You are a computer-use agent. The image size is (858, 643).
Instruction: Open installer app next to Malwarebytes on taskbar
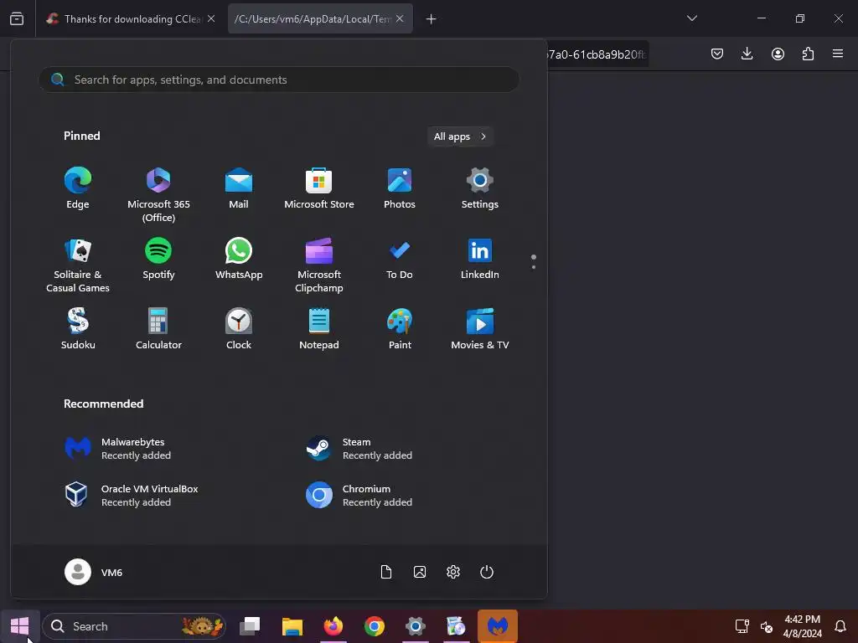click(x=457, y=626)
